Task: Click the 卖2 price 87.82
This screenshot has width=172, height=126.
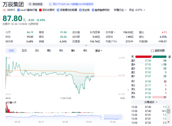Action: 148,72
